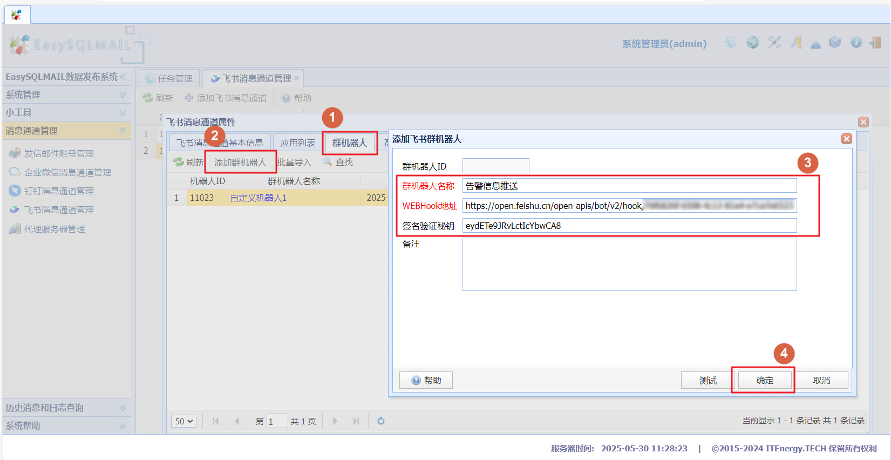Open 钉钉消息通道管理 in the sidebar
This screenshot has height=460, width=891.
[59, 191]
